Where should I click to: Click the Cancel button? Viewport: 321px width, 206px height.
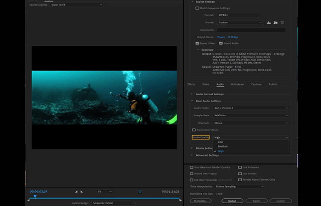point(281,201)
